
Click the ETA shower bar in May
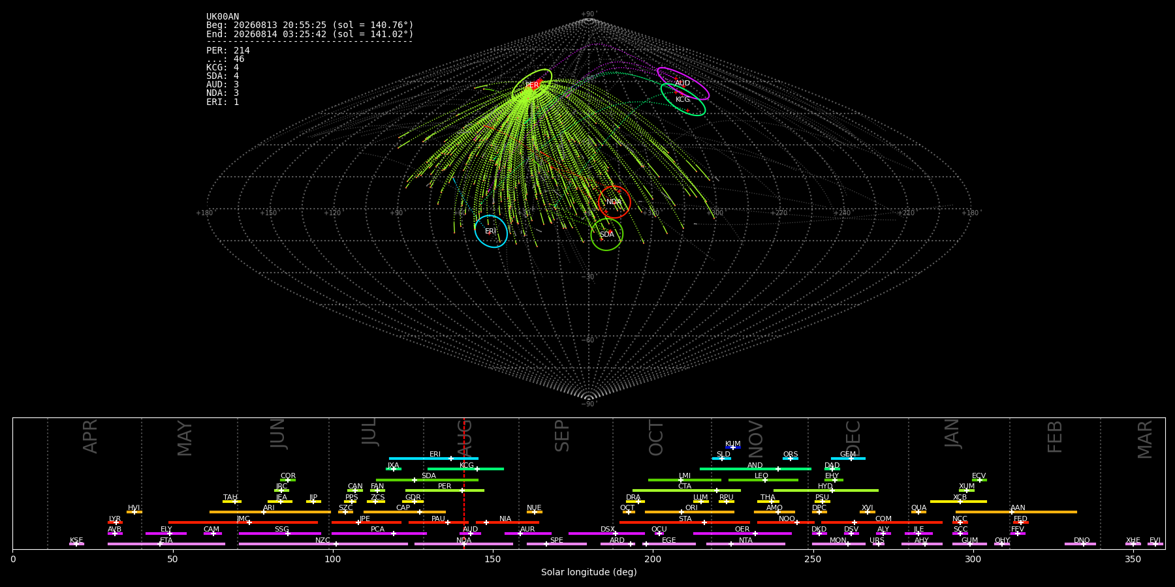pos(166,544)
